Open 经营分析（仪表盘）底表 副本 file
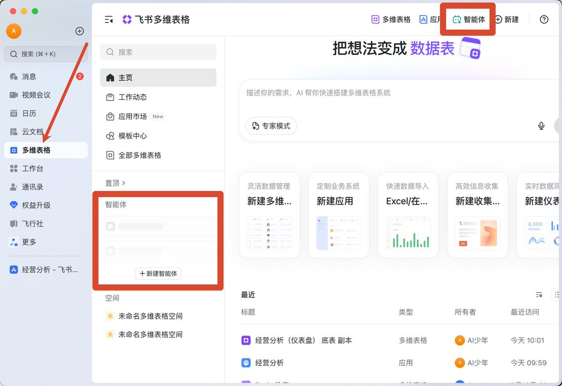 (x=303, y=341)
